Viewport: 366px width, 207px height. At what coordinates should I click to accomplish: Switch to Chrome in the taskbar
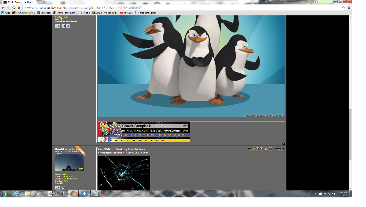pos(73,194)
